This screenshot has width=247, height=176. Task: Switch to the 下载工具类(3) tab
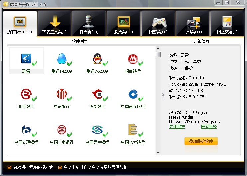[55, 24]
